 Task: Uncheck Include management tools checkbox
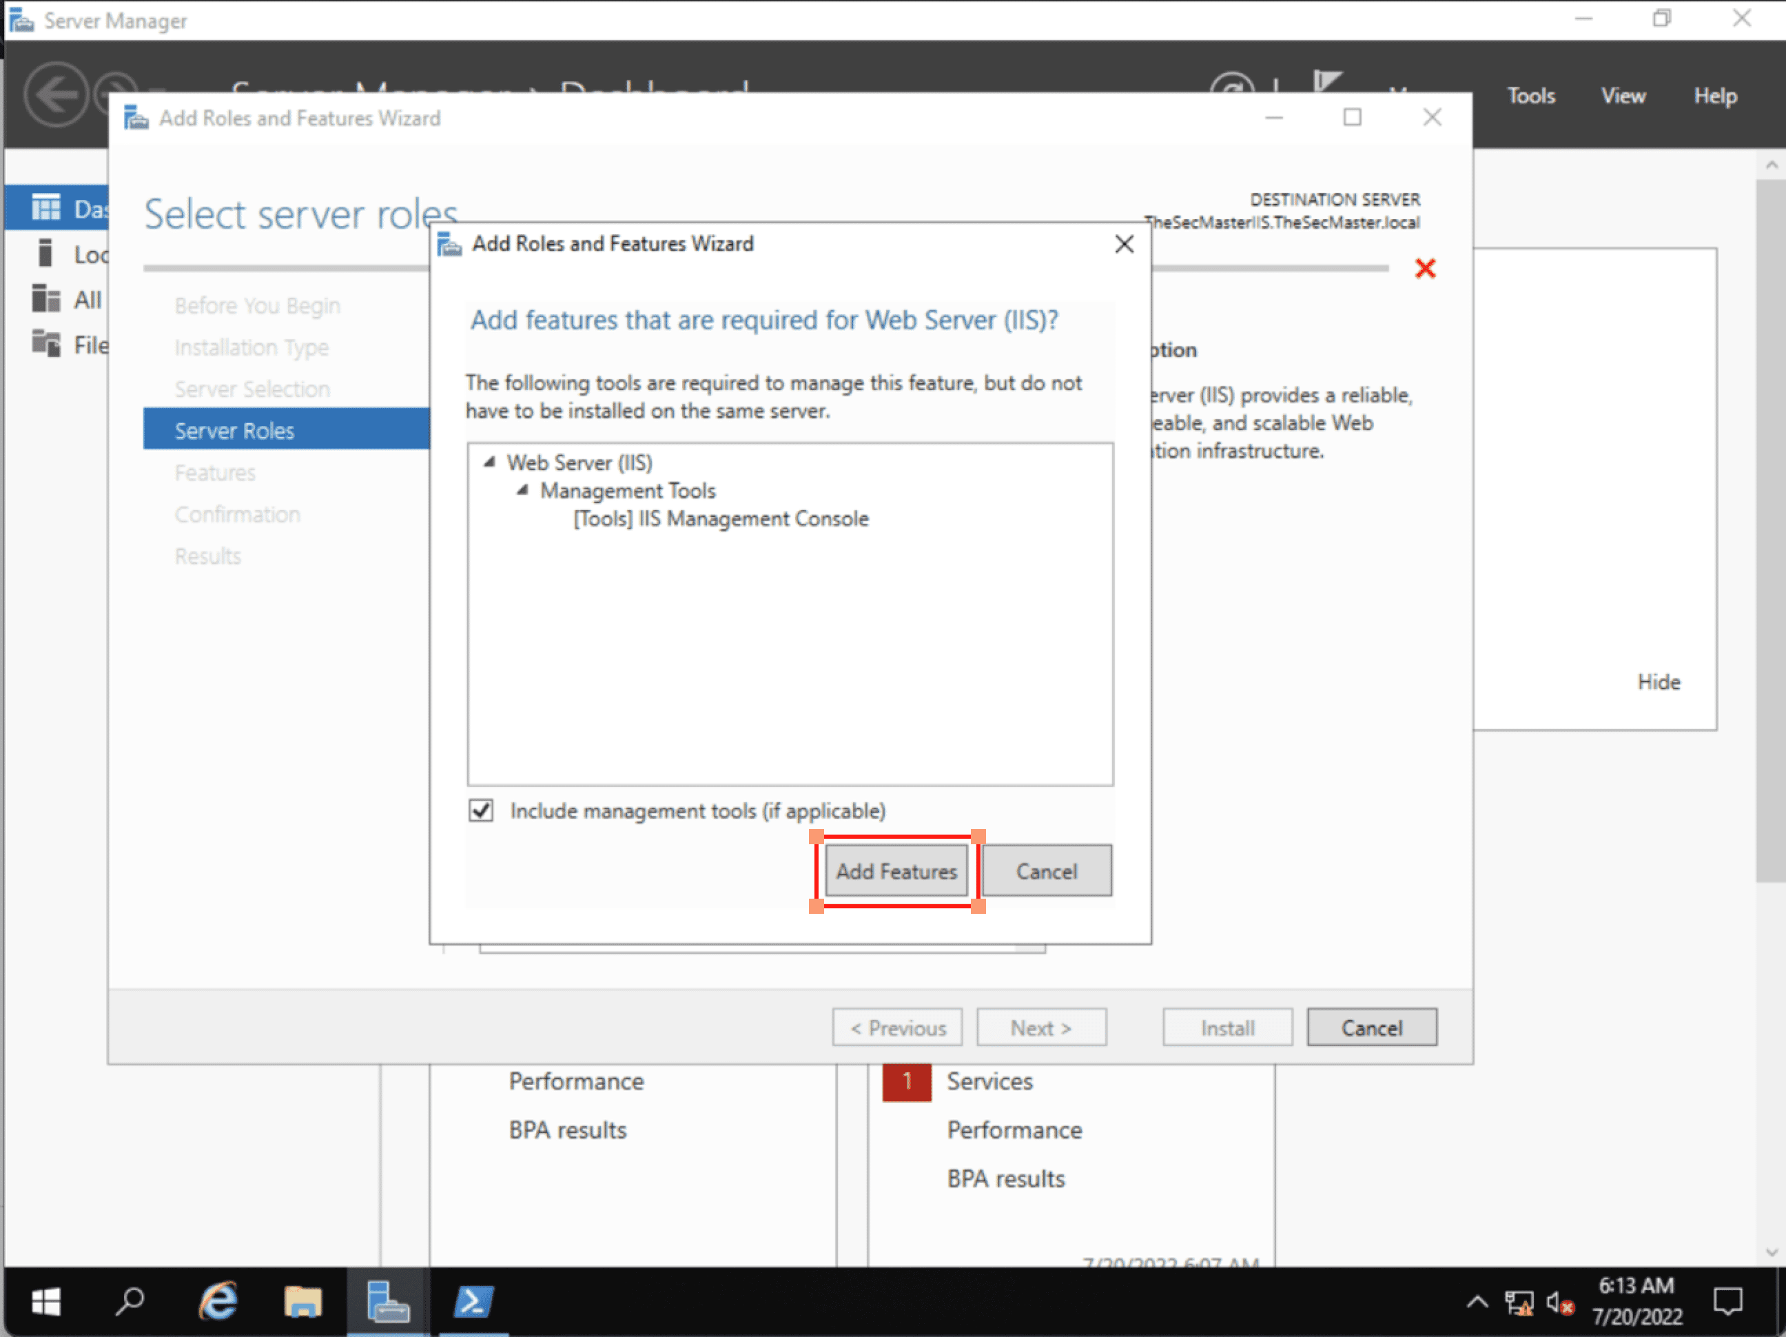(x=481, y=810)
